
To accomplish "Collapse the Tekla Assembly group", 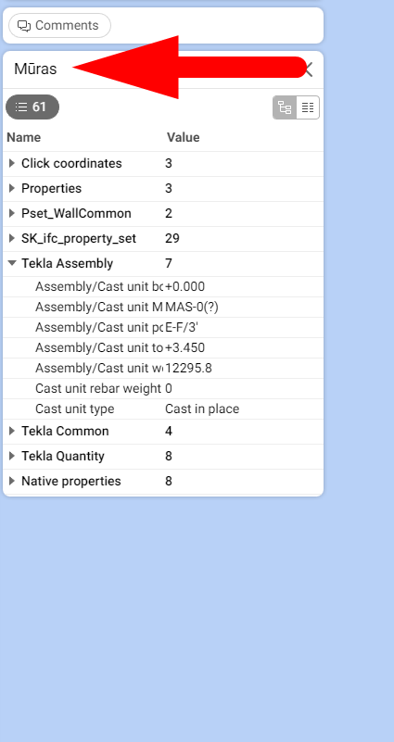I will pyautogui.click(x=12, y=264).
